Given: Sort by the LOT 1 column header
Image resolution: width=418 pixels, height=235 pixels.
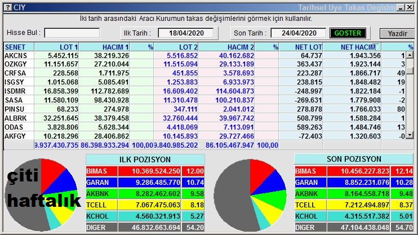Looking at the screenshot, I should click(56, 47).
